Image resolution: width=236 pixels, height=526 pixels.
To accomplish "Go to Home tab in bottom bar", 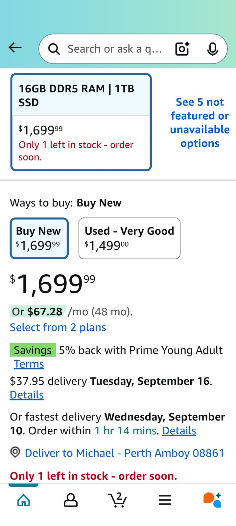I will [24, 500].
